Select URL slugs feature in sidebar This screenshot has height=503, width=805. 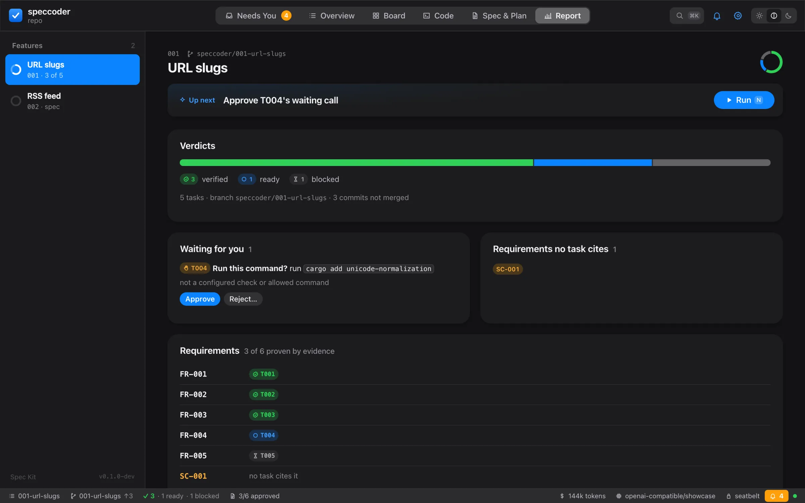[72, 70]
